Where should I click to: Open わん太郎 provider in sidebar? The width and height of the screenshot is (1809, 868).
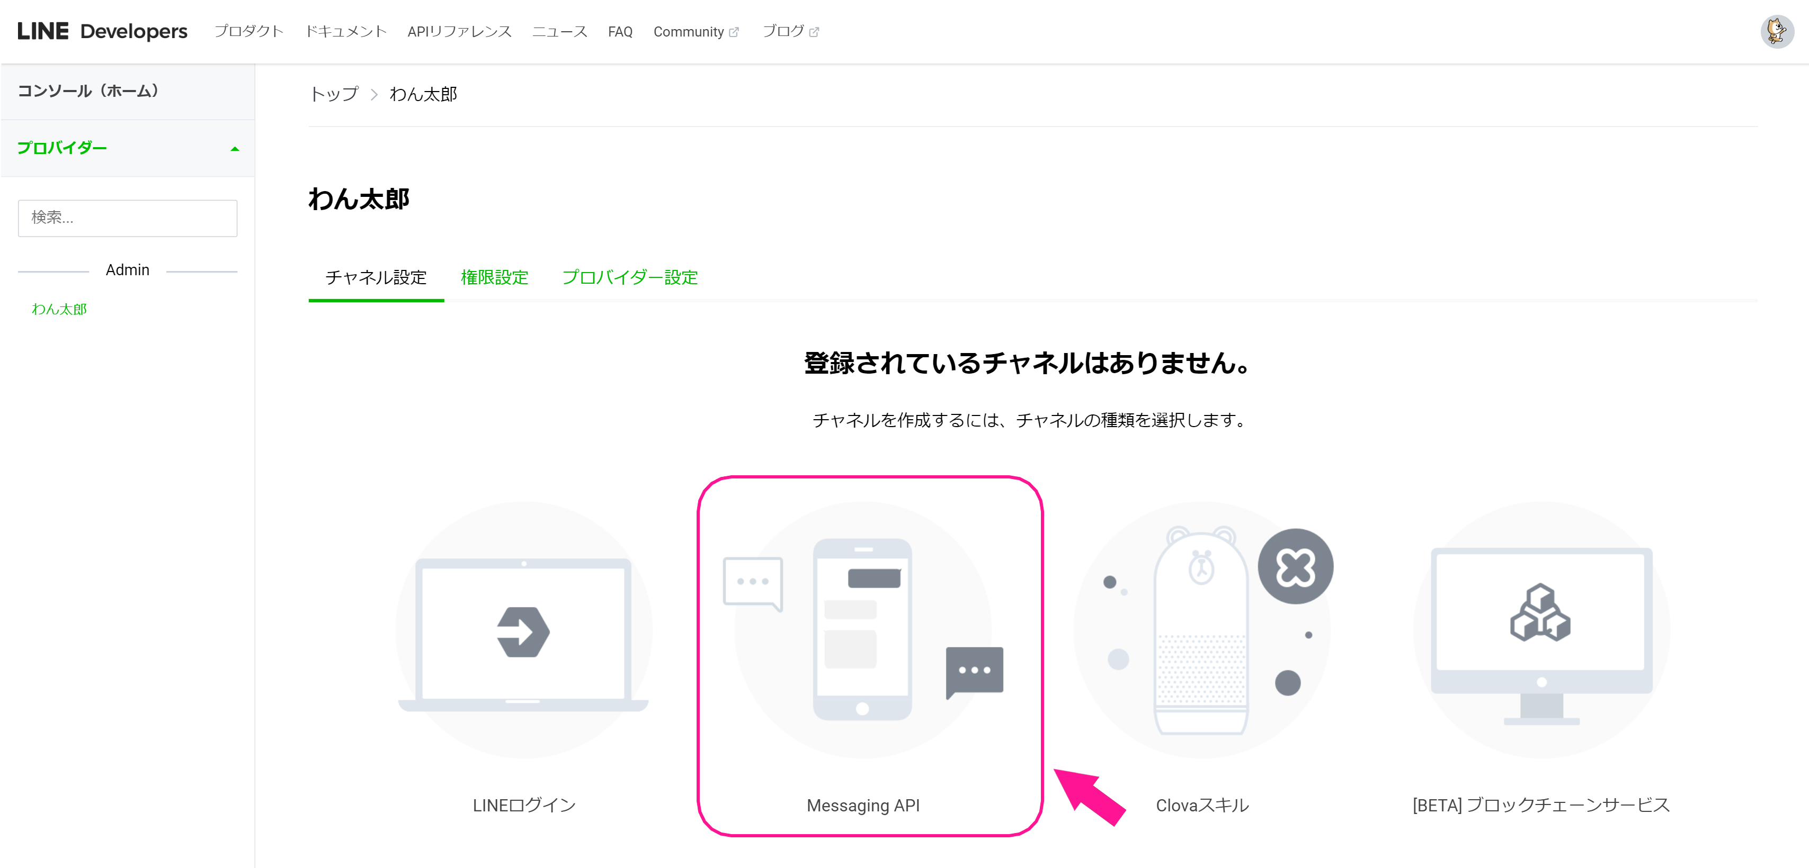coord(59,310)
